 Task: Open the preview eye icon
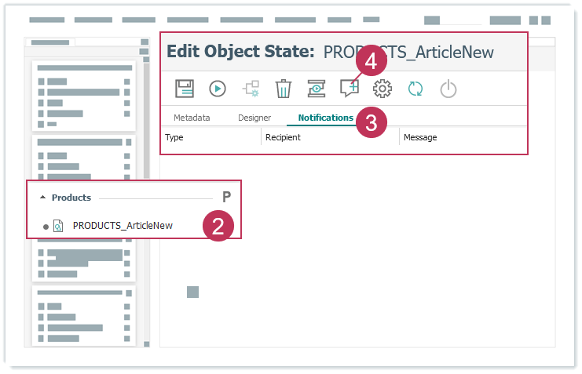click(x=316, y=89)
